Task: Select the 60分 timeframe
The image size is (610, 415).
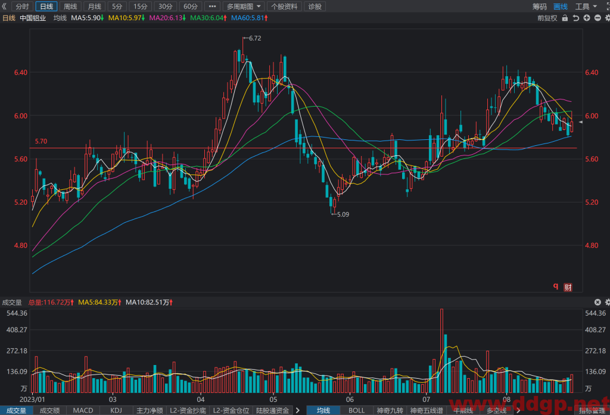Action: 191,6
